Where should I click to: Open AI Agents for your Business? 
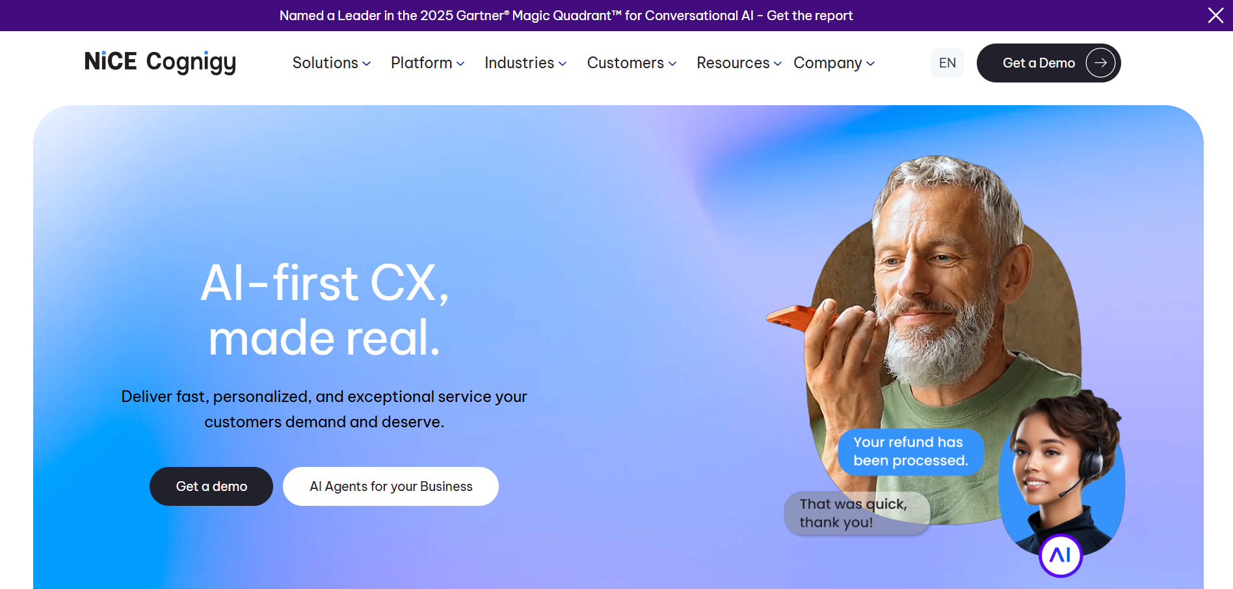(x=391, y=486)
